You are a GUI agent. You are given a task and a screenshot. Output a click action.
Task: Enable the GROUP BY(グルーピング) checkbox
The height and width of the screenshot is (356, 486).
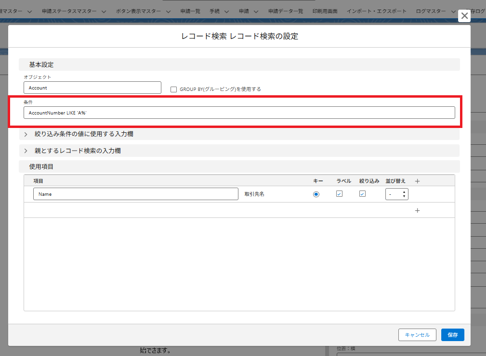(x=174, y=89)
